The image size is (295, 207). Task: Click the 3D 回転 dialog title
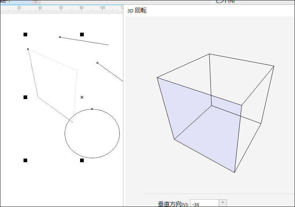coord(137,11)
